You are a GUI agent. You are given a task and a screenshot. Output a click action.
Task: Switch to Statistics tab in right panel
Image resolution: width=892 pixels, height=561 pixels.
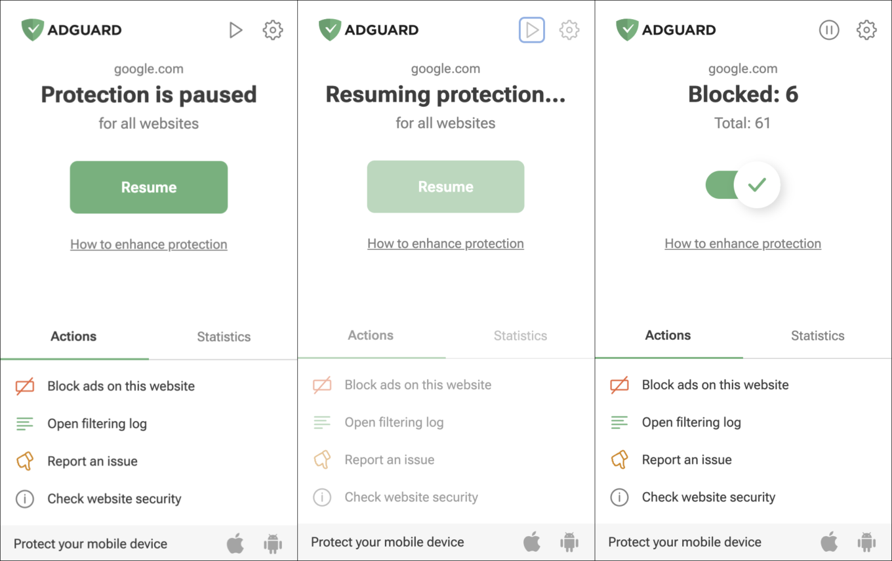coord(817,335)
